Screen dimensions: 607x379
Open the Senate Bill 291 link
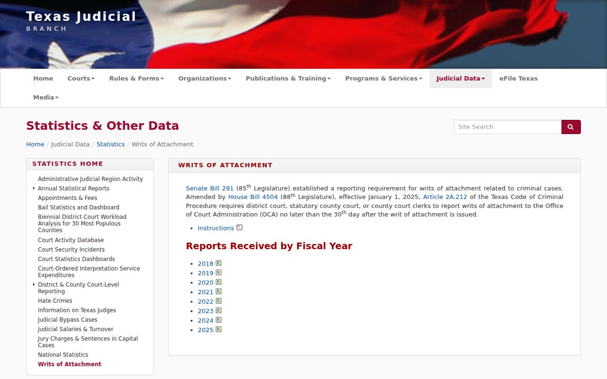point(210,189)
